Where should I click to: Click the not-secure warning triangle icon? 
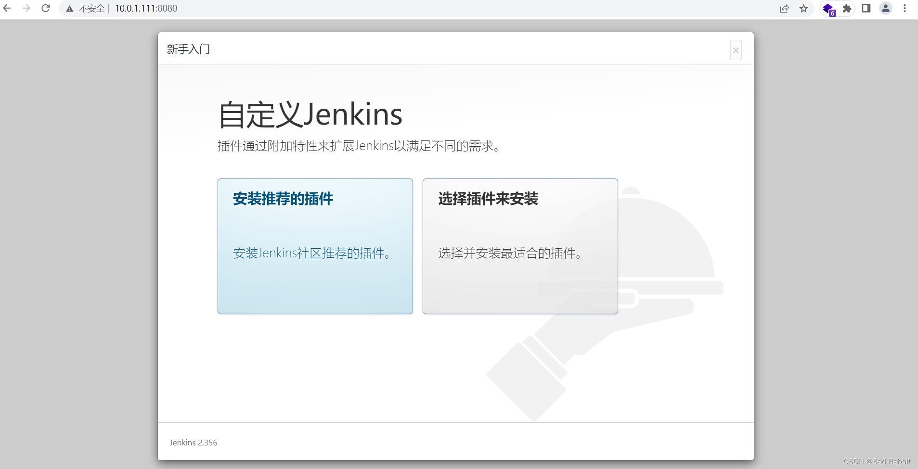coord(70,9)
